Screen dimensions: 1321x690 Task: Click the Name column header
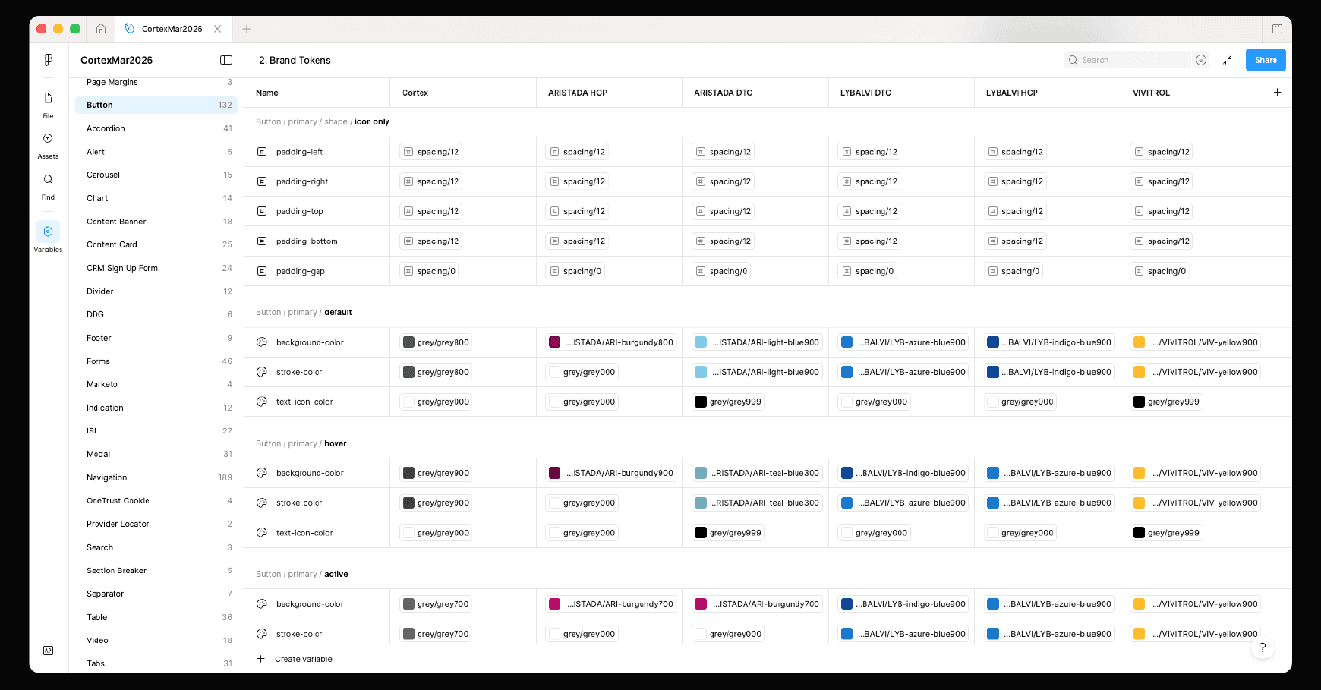click(x=267, y=93)
